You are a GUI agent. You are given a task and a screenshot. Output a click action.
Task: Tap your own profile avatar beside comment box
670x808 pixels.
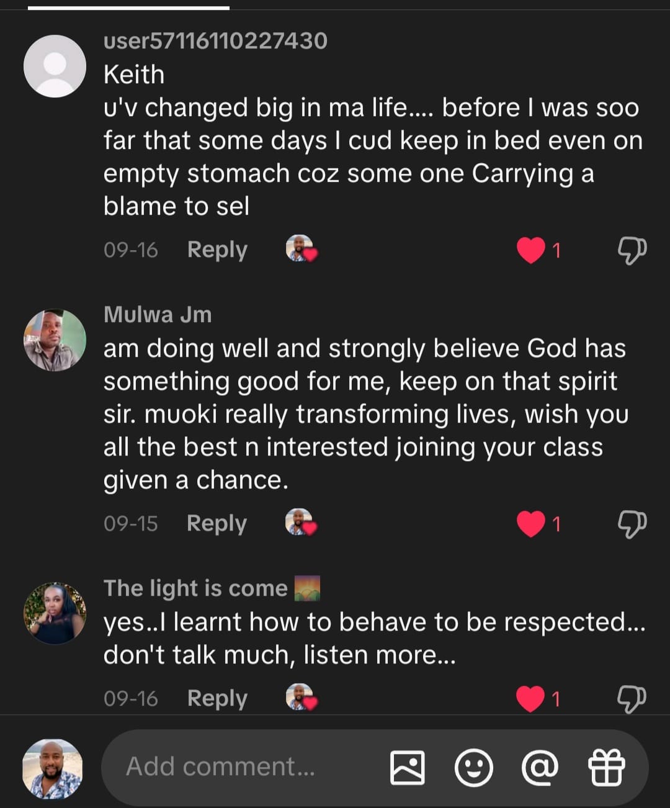pyautogui.click(x=52, y=768)
